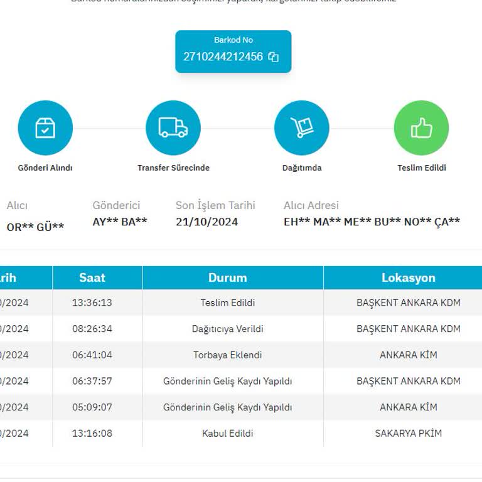This screenshot has height=482, width=482.
Task: Select barcode number 2710244212456
Action: coord(223,56)
